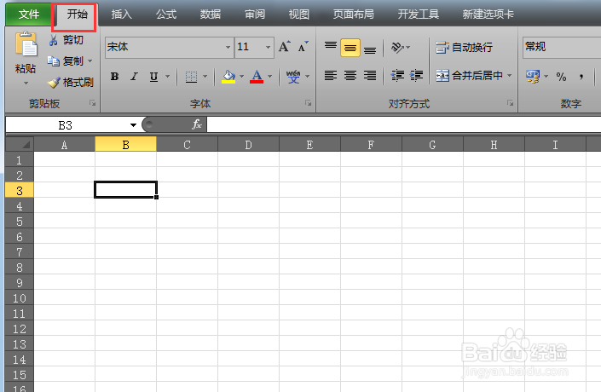The height and width of the screenshot is (392, 601).
Task: Click into the formula bar
Action: [x=404, y=125]
